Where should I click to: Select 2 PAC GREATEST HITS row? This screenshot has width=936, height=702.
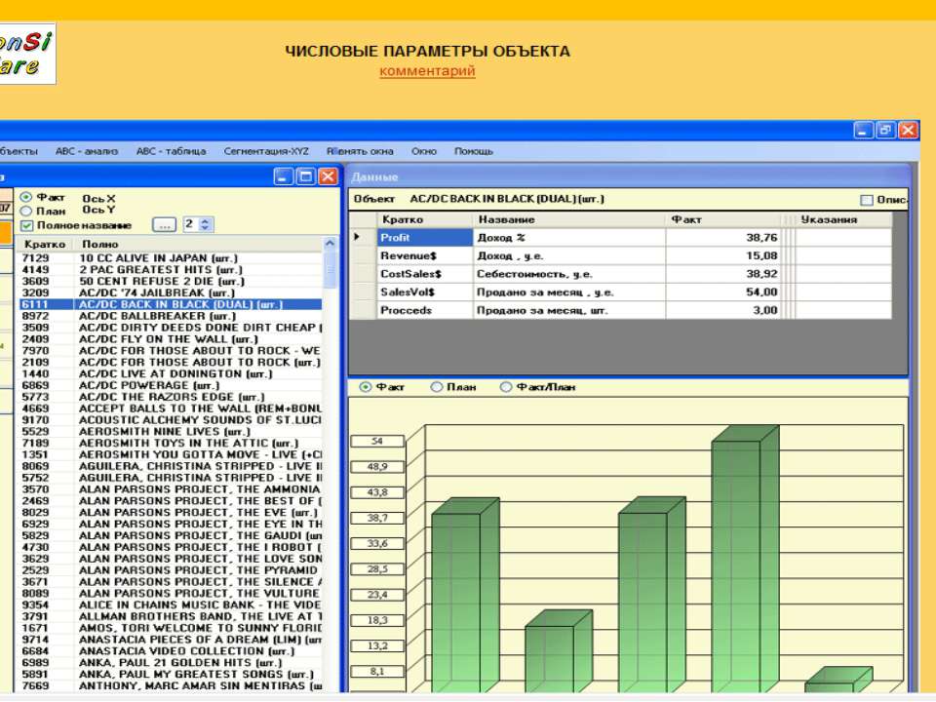[170, 270]
